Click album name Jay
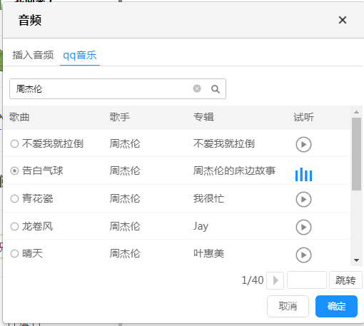The width and height of the screenshot is (364, 326). (x=201, y=226)
